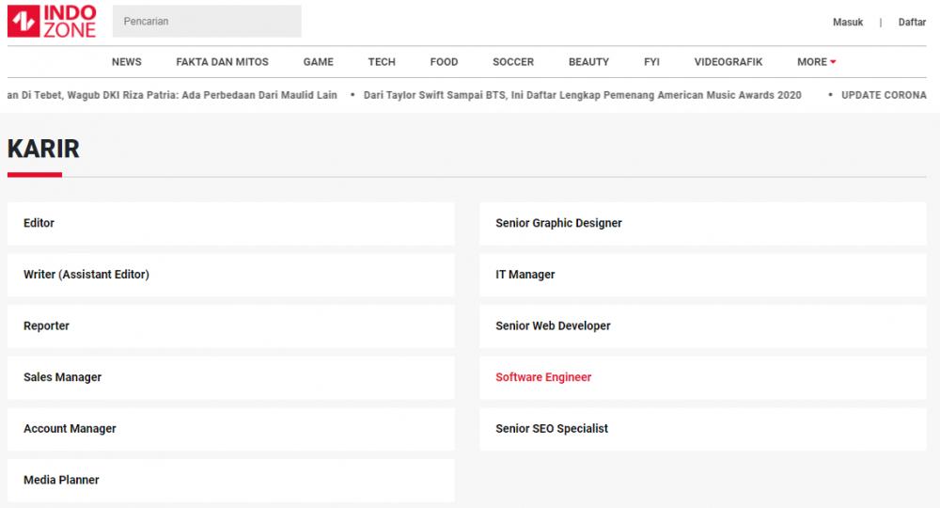Open the NEWS menu item

127,62
